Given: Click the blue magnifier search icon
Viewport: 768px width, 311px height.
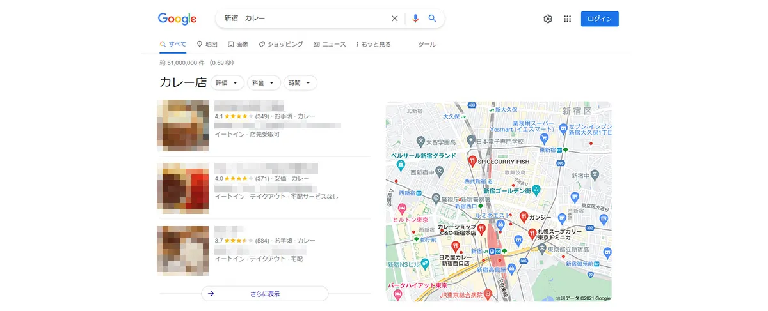Looking at the screenshot, I should 433,19.
